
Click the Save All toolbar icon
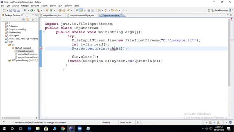(x=15, y=10)
